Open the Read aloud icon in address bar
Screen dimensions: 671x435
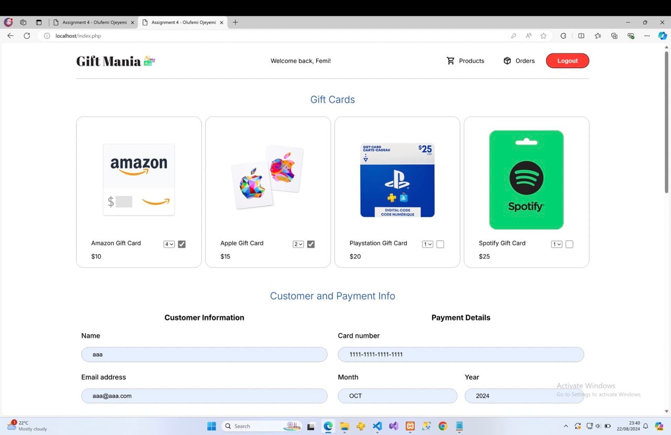[528, 36]
